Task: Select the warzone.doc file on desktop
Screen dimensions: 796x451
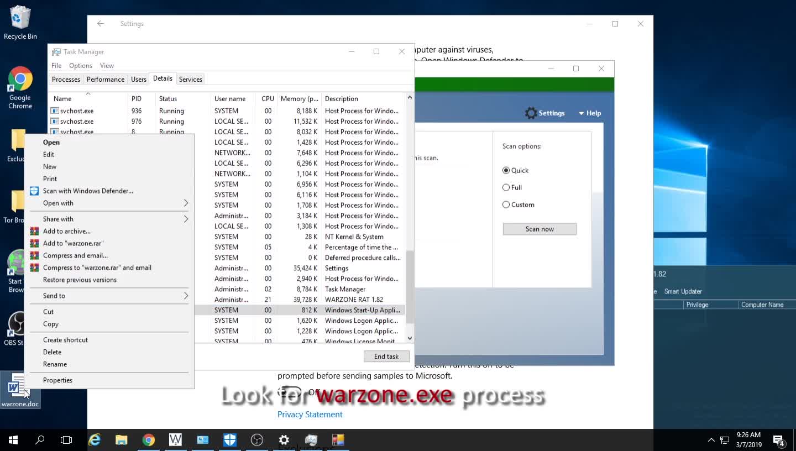Action: 20,390
